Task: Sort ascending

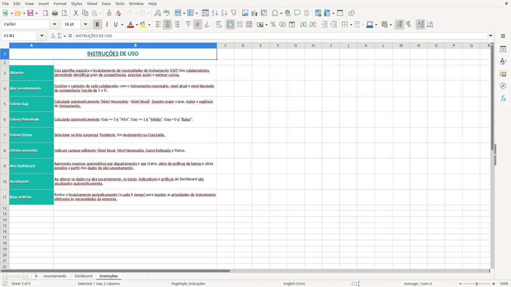Action: (x=215, y=13)
